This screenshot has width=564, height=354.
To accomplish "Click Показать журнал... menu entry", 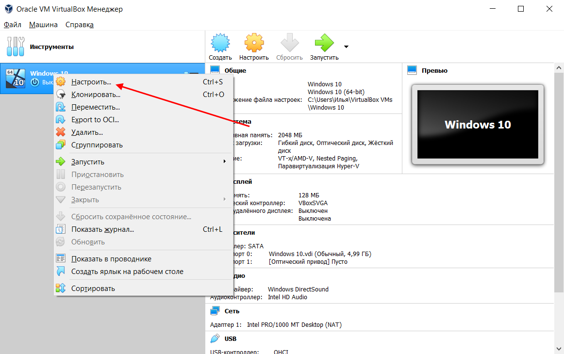I will [x=102, y=229].
